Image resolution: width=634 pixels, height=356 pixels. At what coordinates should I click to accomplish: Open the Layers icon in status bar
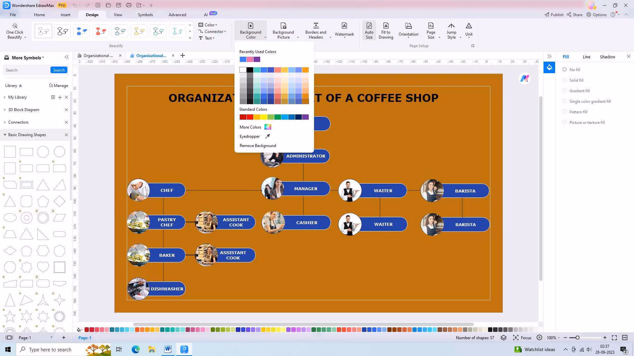point(503,338)
